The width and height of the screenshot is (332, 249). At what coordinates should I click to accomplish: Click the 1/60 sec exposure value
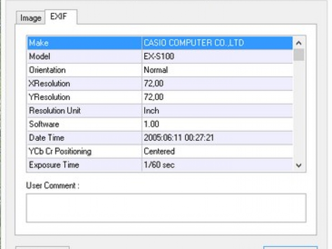click(x=159, y=165)
